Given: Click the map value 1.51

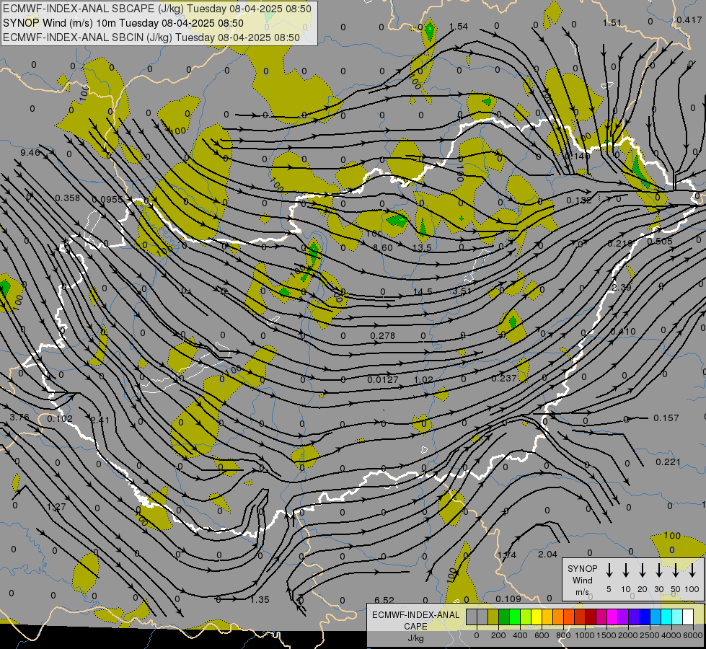Looking at the screenshot, I should (x=612, y=22).
